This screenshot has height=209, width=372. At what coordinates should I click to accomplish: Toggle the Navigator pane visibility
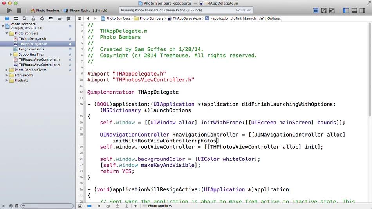346,11
